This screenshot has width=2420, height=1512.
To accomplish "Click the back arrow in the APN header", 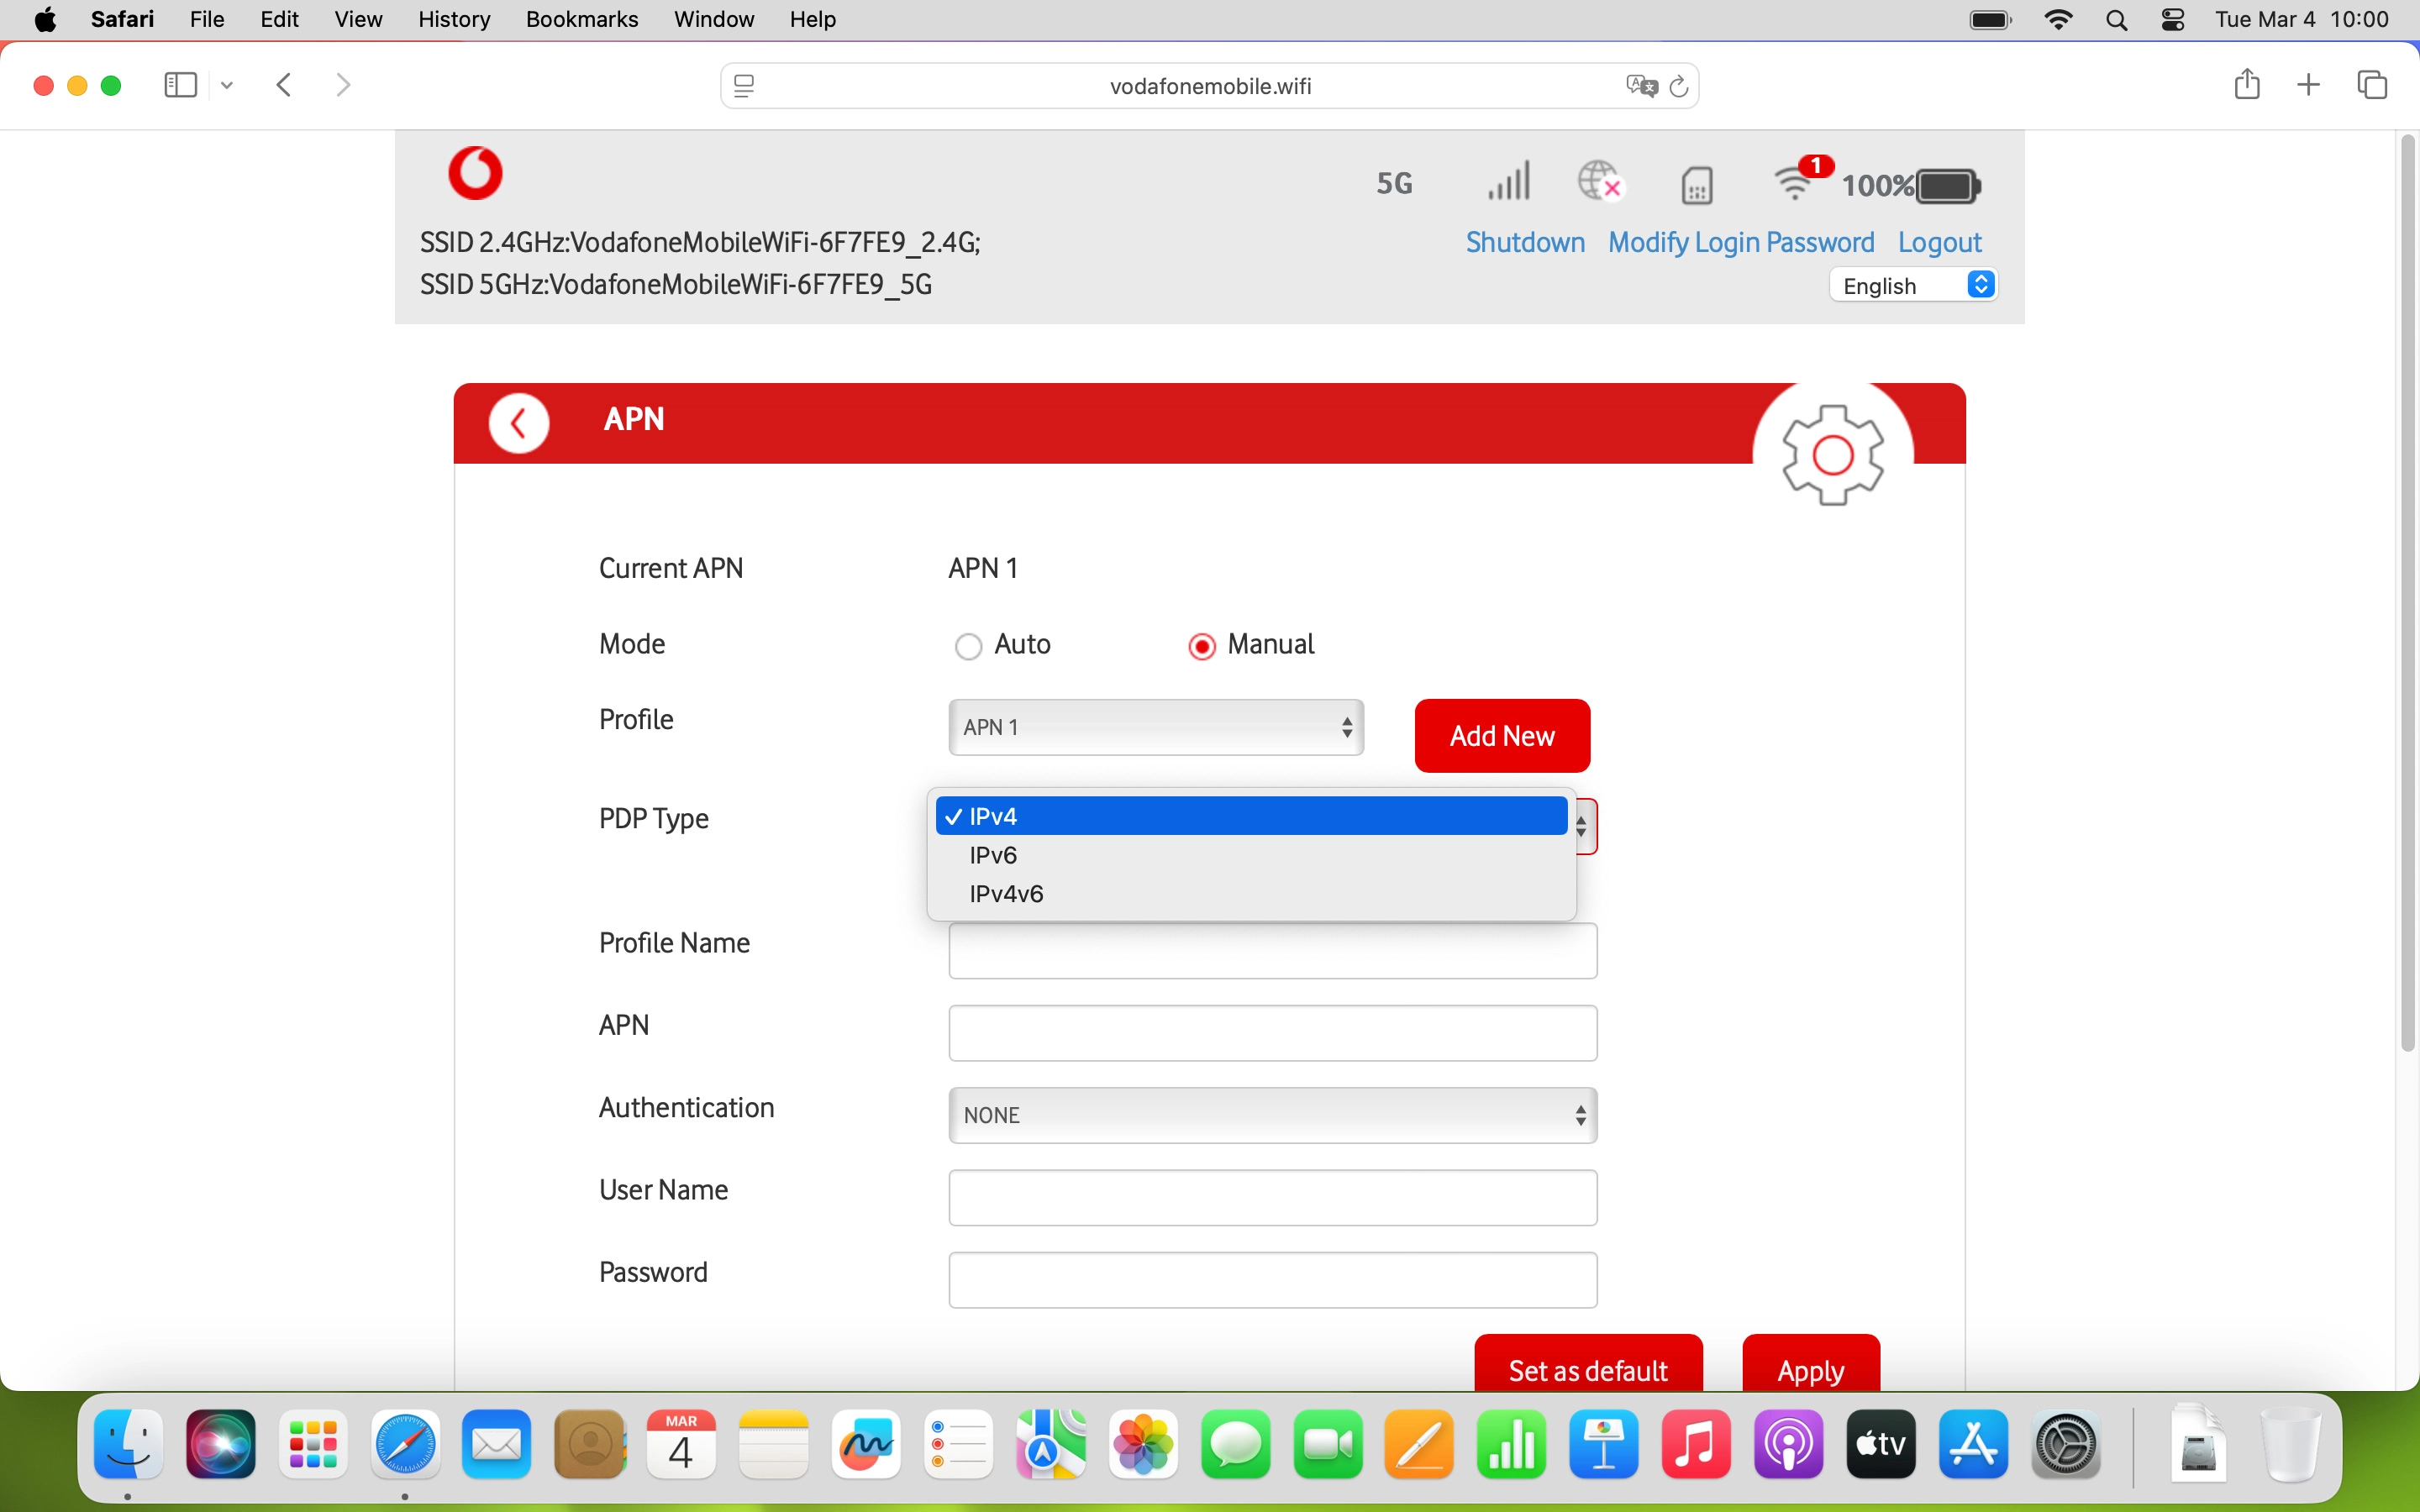I will [x=519, y=422].
